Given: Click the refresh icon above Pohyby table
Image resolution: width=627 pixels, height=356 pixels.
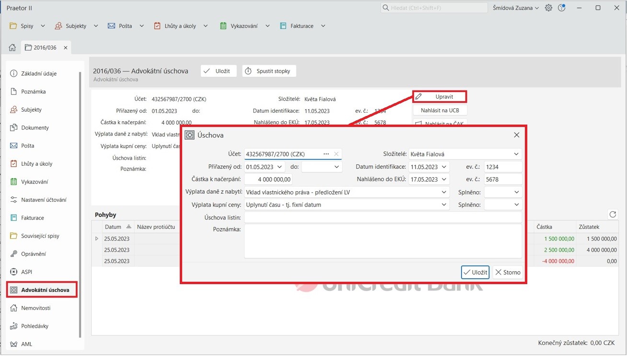Looking at the screenshot, I should point(612,215).
